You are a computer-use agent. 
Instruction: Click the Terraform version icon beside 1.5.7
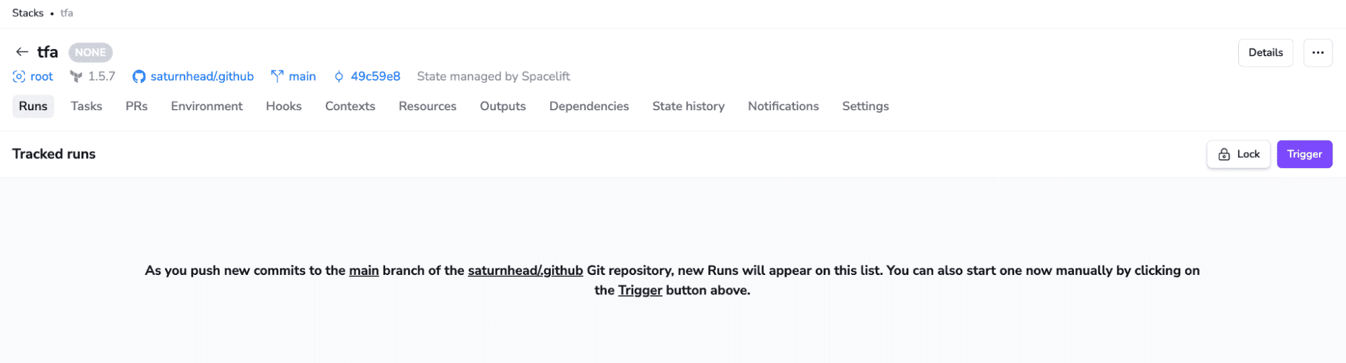(76, 77)
